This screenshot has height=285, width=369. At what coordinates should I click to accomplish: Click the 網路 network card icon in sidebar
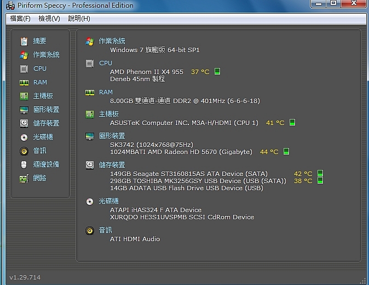tap(24, 179)
